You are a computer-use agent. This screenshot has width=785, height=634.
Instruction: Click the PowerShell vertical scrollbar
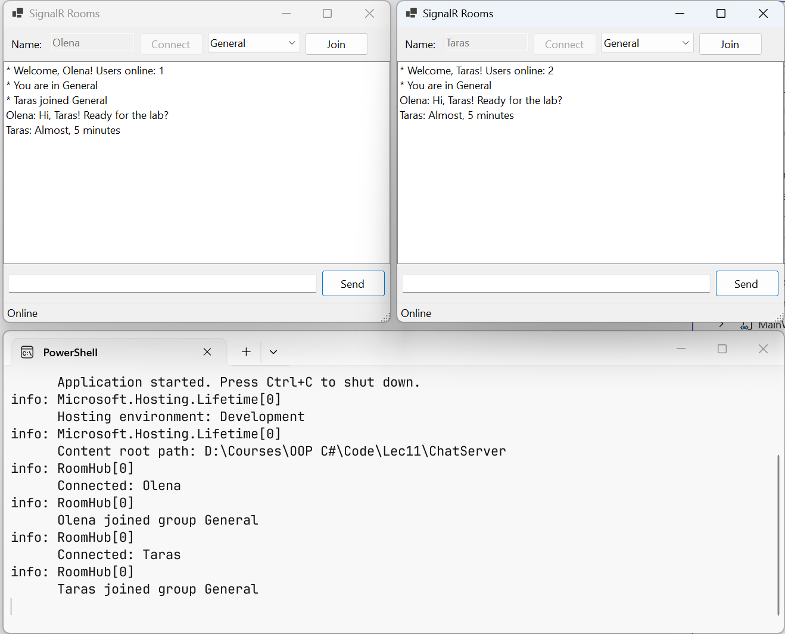778,535
